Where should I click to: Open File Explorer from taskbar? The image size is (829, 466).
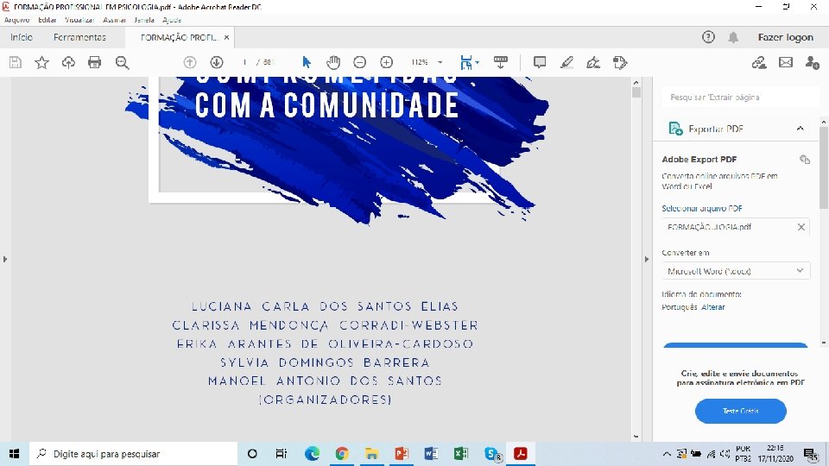pyautogui.click(x=371, y=454)
